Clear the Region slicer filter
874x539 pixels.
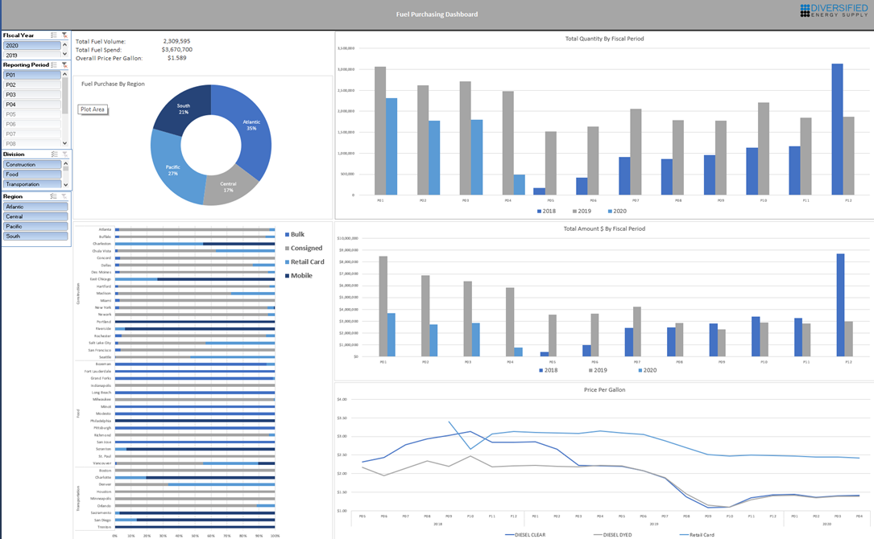click(65, 195)
